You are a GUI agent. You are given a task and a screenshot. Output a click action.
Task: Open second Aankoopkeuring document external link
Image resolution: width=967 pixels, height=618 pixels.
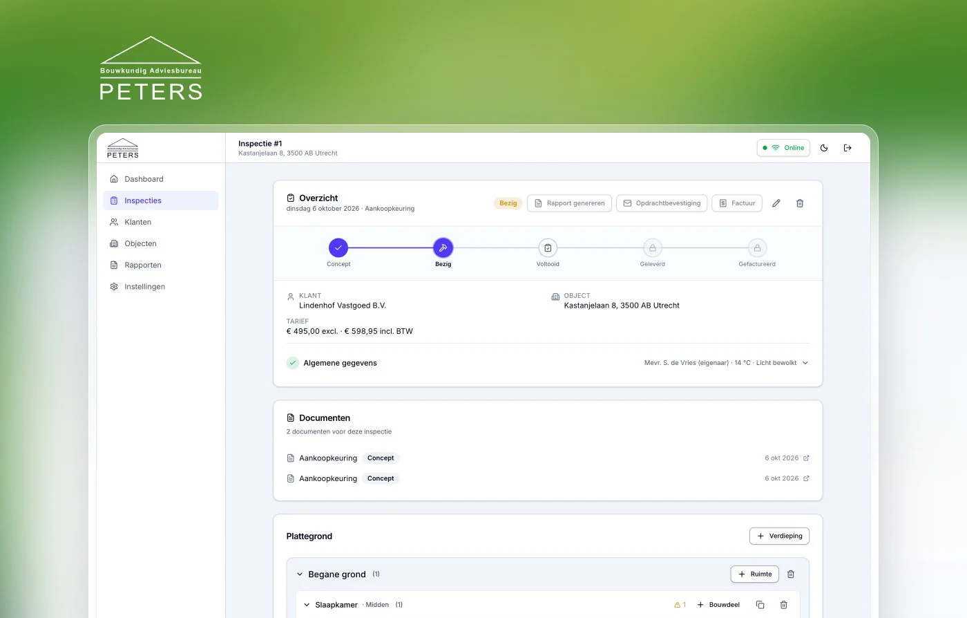click(x=806, y=478)
